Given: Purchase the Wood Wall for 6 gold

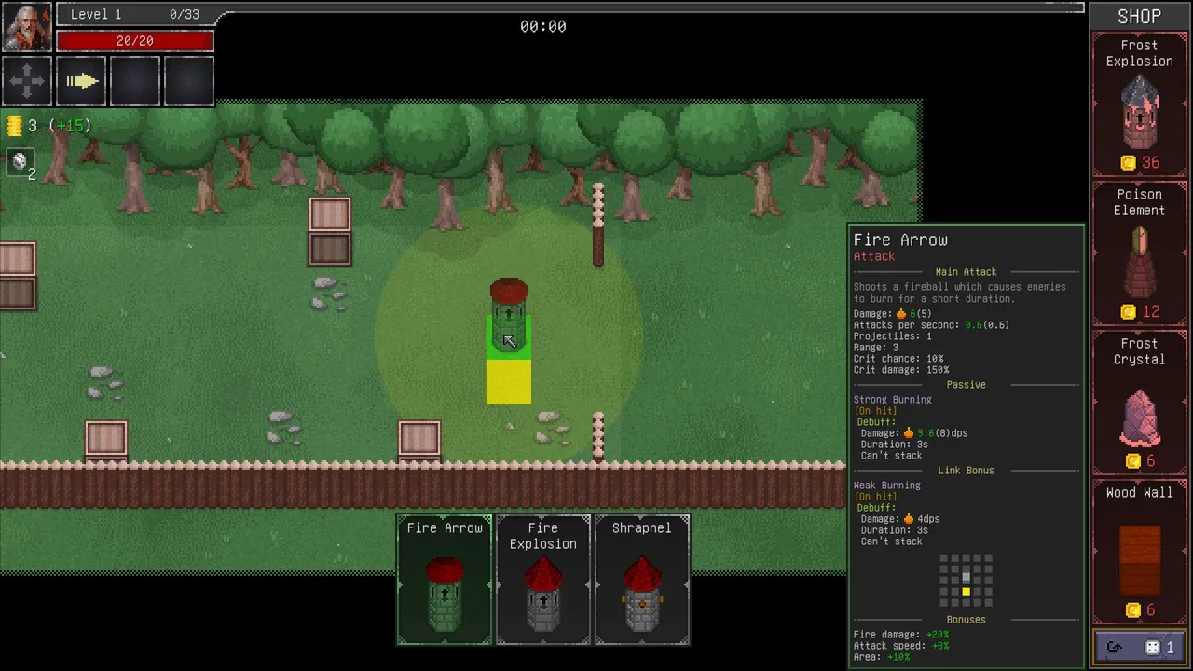Looking at the screenshot, I should coord(1139,552).
